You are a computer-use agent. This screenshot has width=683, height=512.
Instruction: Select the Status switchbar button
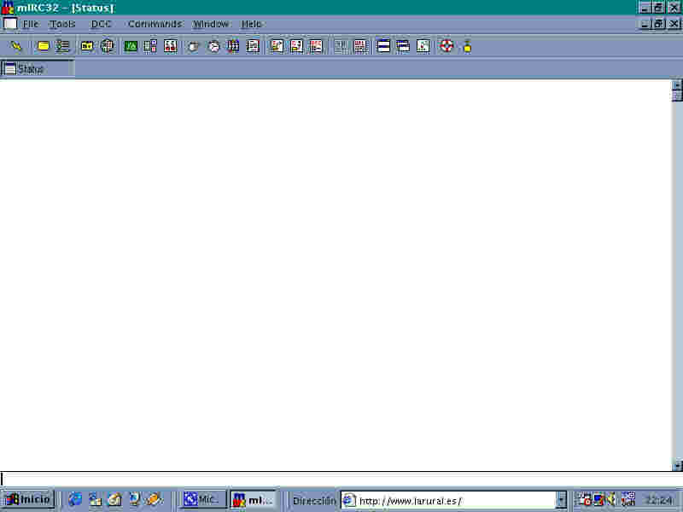click(x=38, y=69)
